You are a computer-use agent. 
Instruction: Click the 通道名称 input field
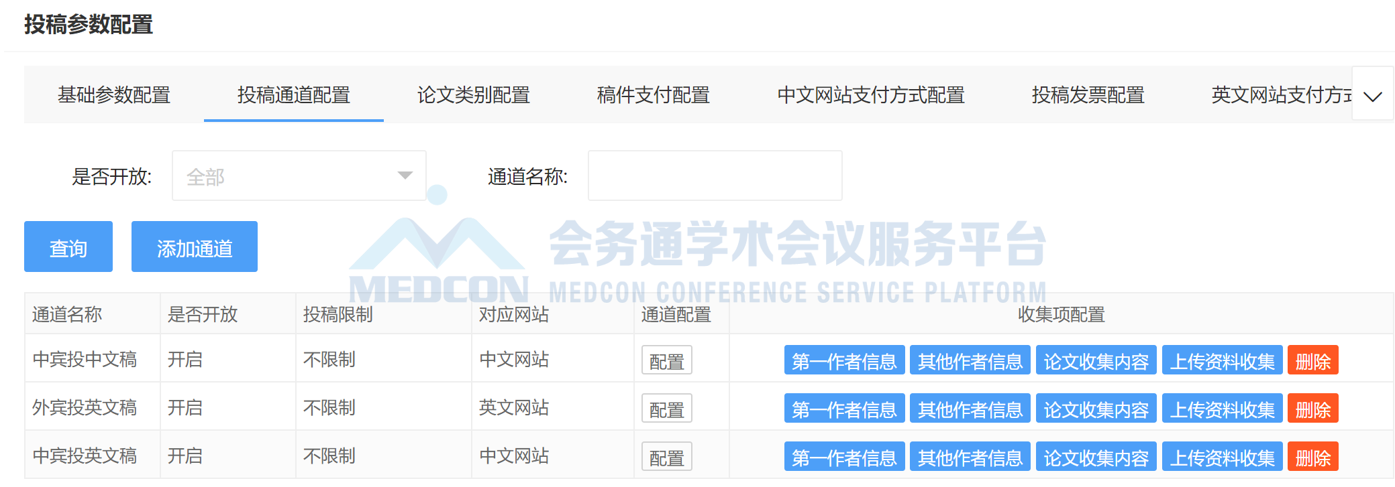click(x=715, y=176)
